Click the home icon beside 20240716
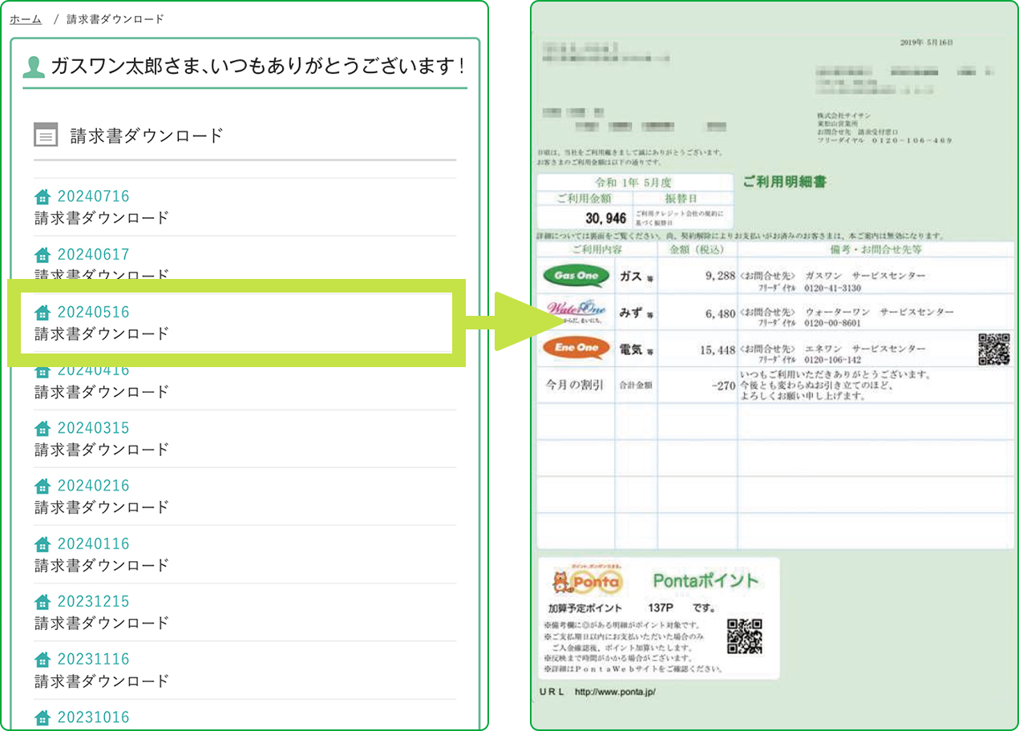 click(42, 197)
